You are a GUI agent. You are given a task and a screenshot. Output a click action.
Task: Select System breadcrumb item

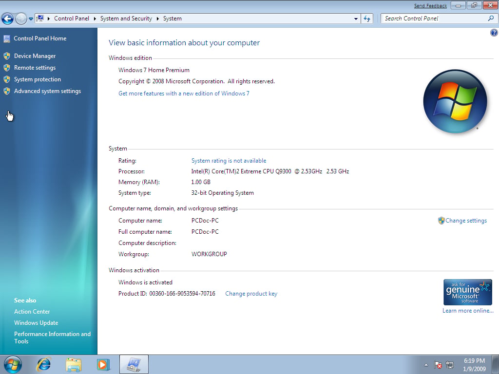(172, 19)
